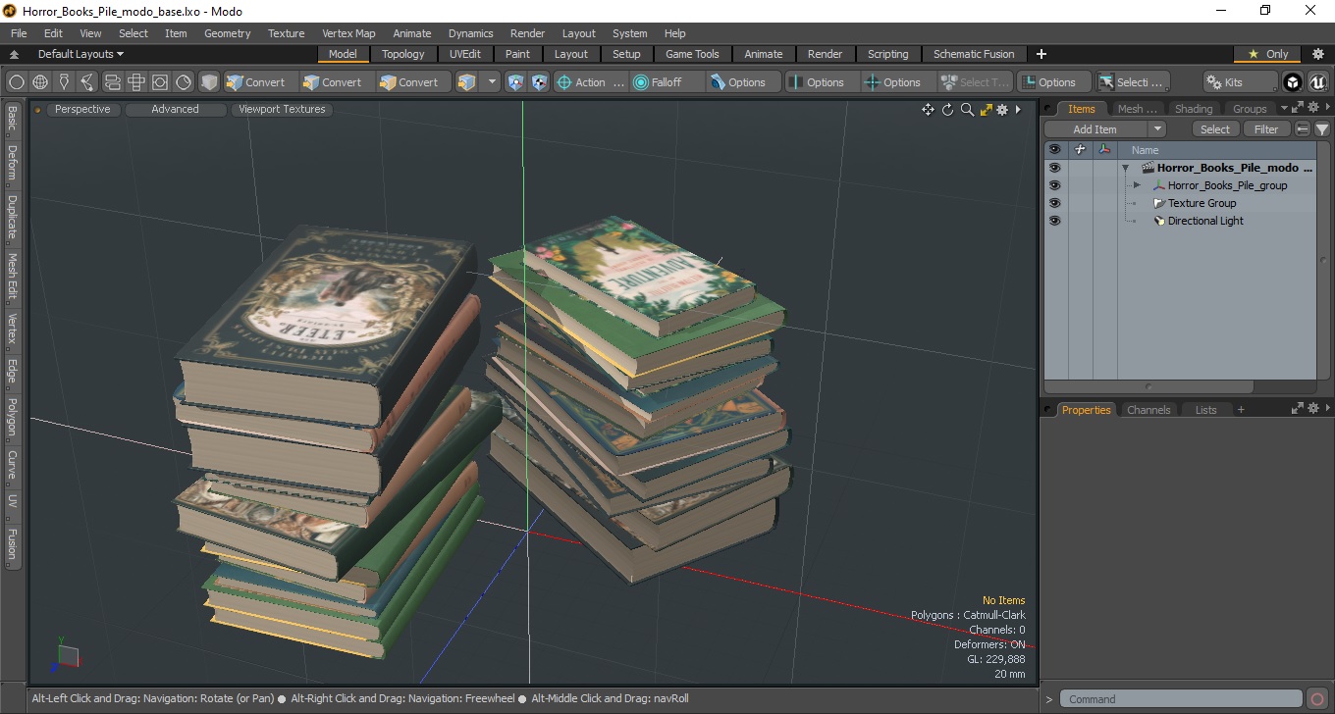Click the box cross-shaped toolbar icon

point(135,82)
